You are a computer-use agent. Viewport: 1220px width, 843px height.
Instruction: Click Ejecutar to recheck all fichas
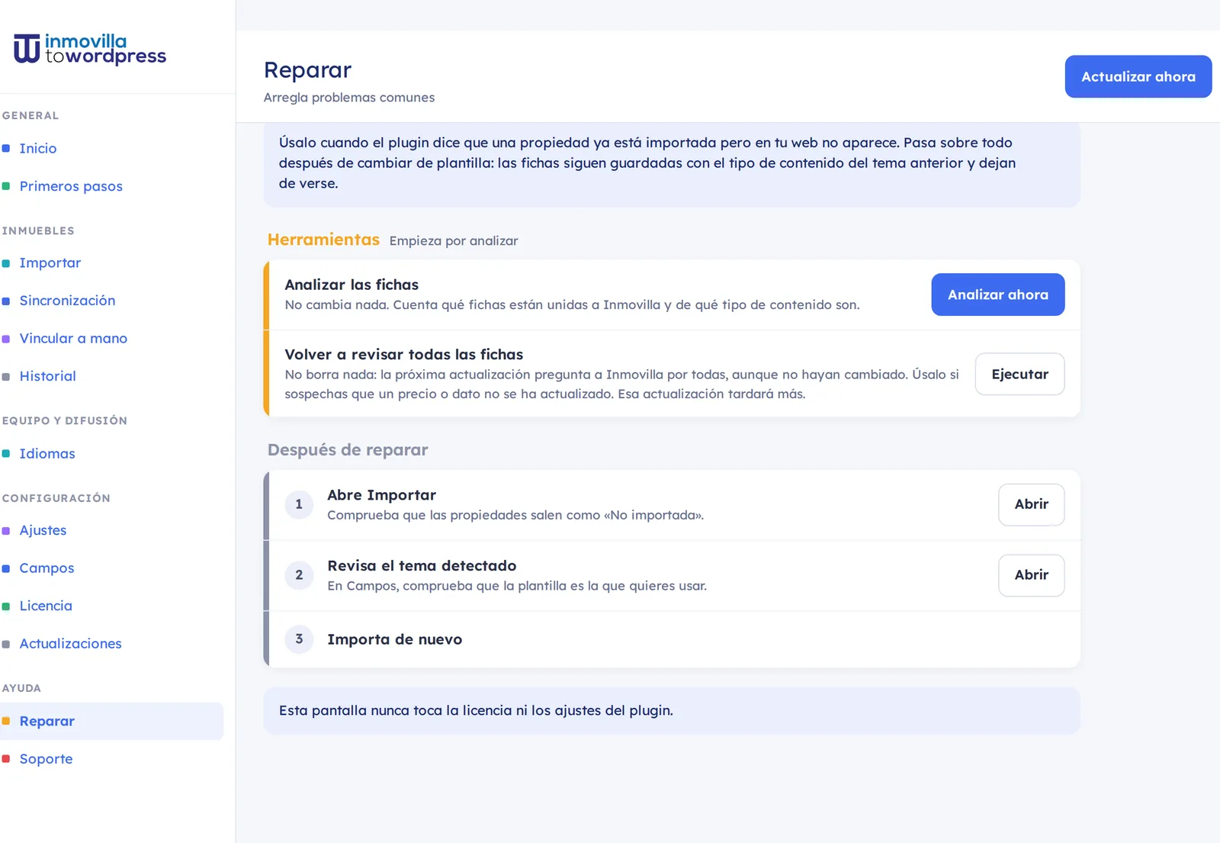[1020, 374]
